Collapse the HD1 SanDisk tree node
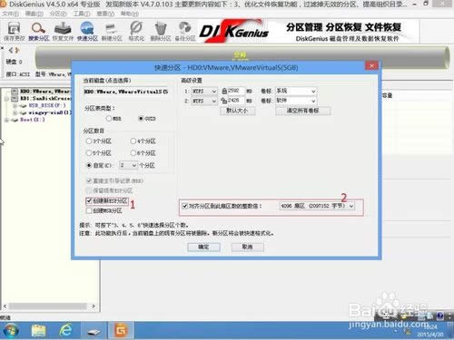 6,99
